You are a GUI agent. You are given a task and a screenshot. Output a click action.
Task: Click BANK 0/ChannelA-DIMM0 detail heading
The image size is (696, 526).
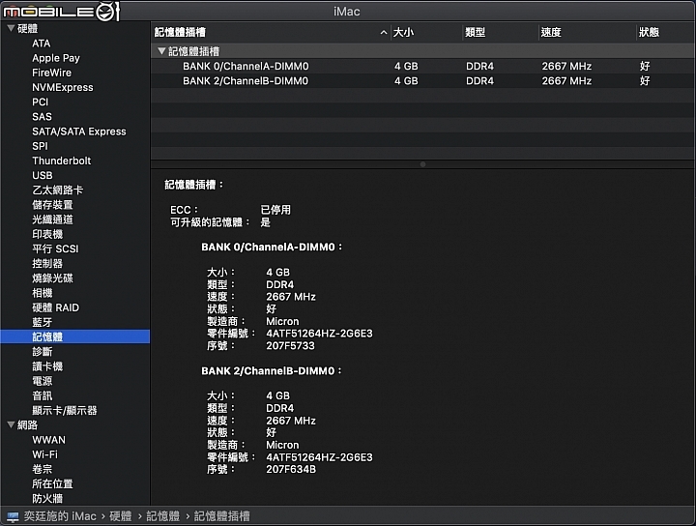(272, 247)
